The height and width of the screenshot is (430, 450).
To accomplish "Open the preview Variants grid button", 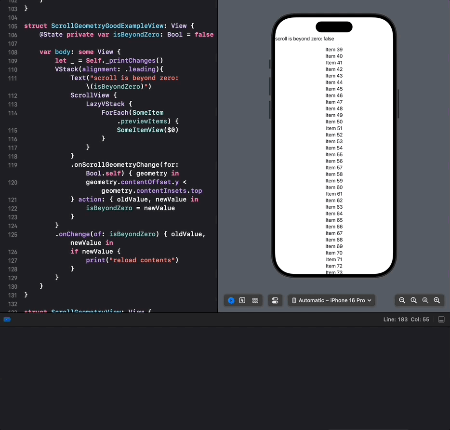I will (x=255, y=300).
